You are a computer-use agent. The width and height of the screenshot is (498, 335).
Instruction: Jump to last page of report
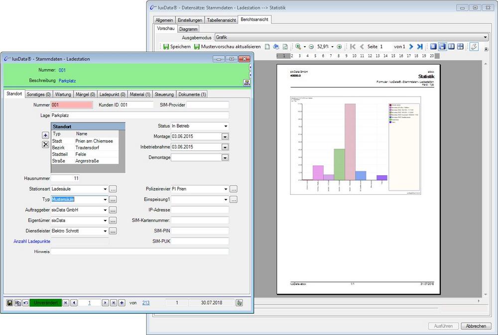pos(420,46)
